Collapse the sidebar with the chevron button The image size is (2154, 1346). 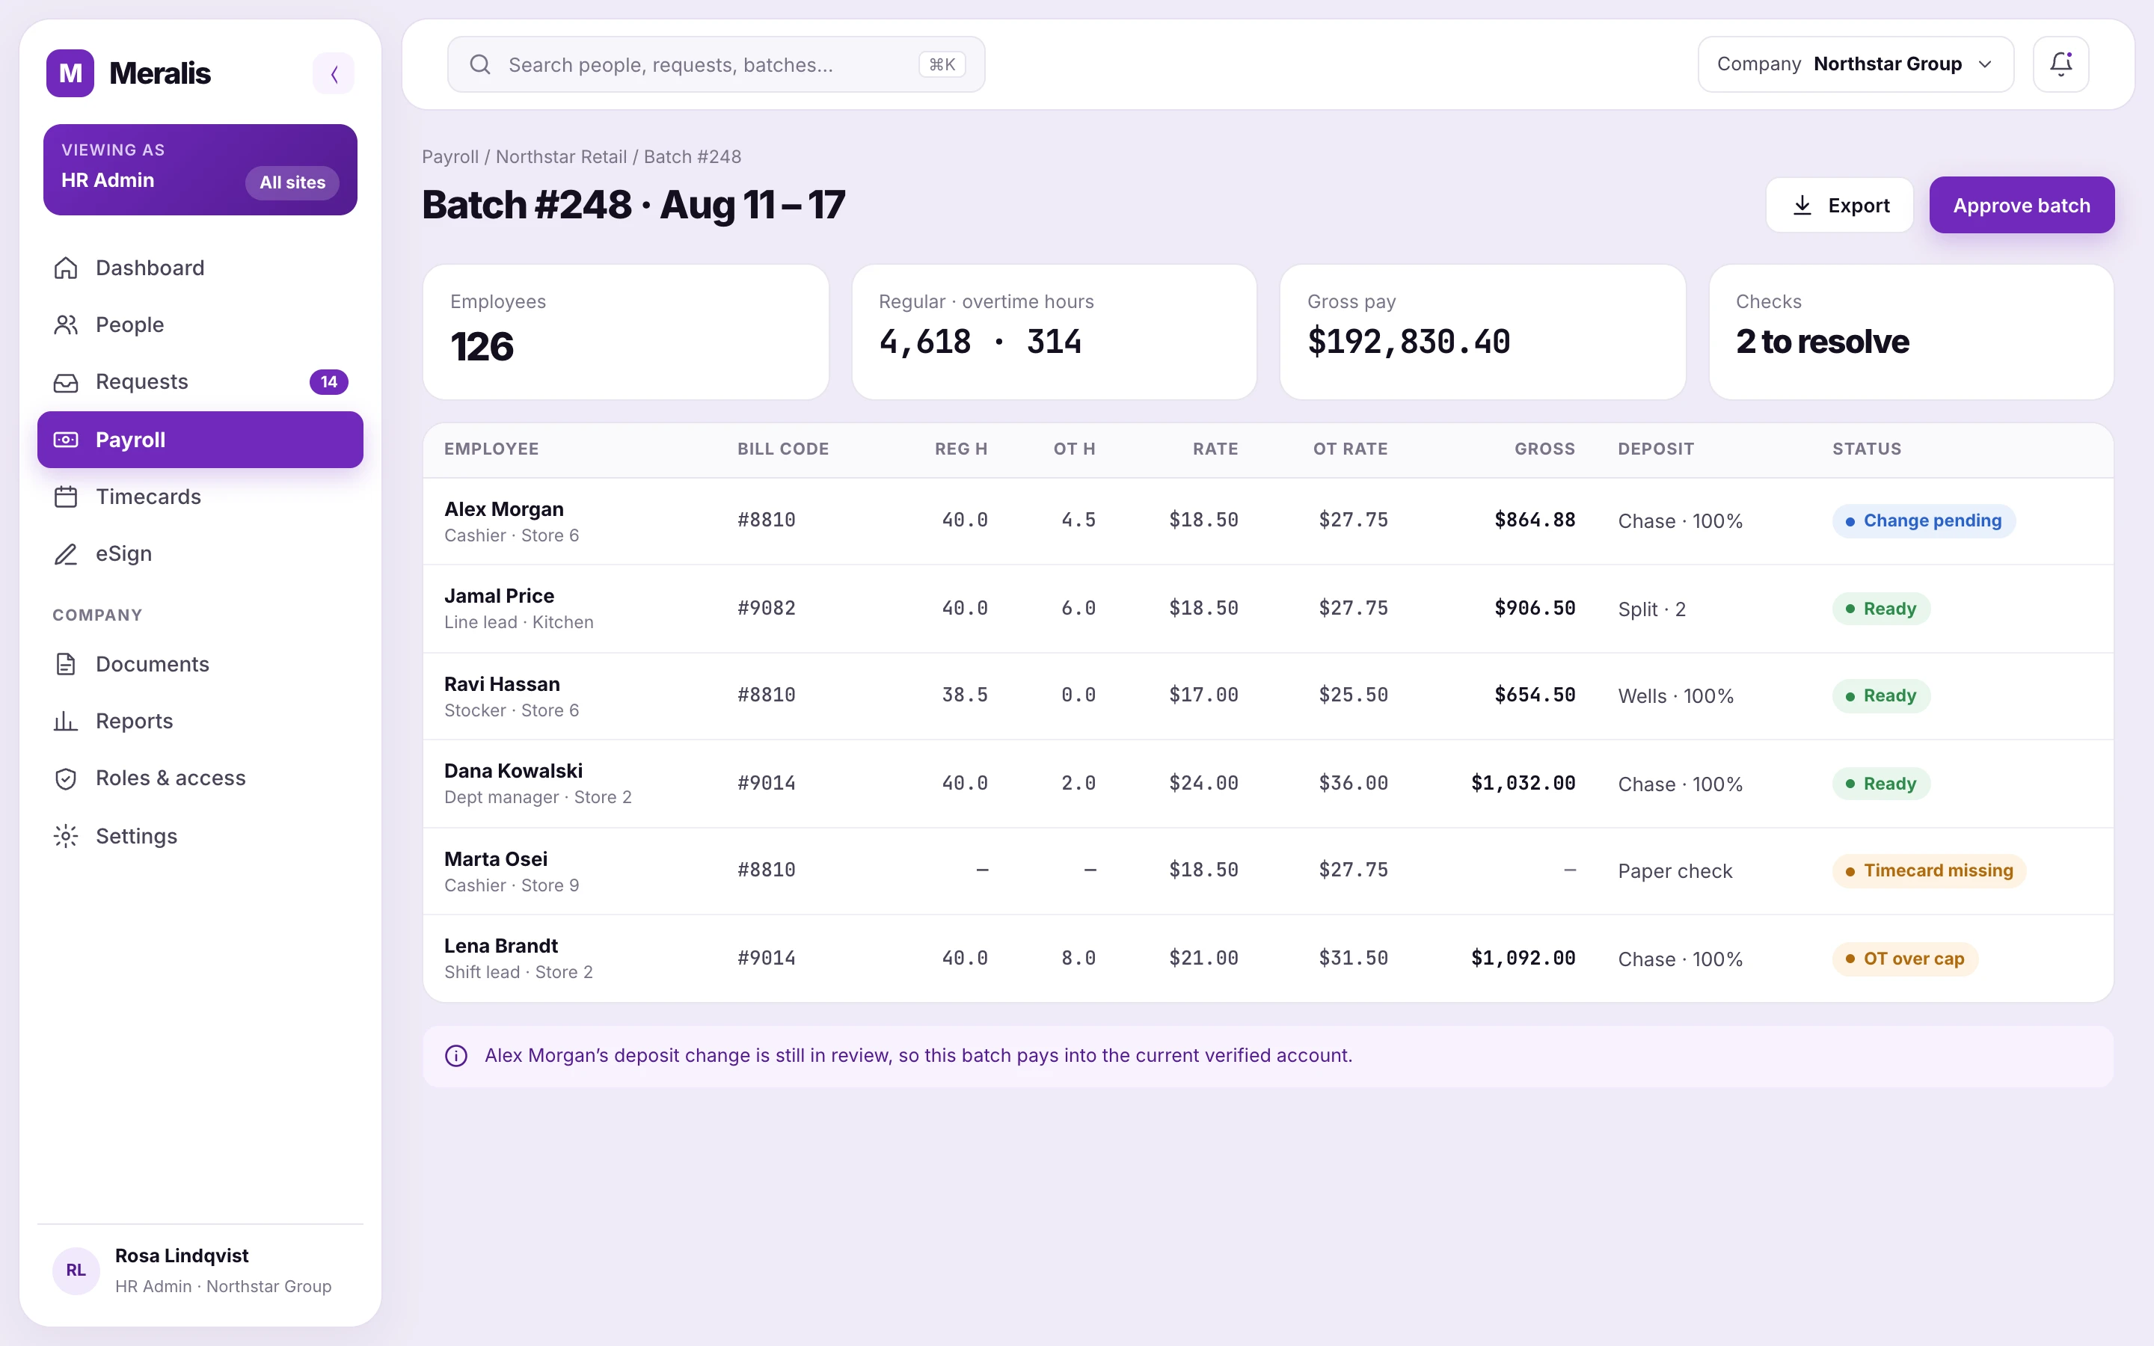point(334,73)
